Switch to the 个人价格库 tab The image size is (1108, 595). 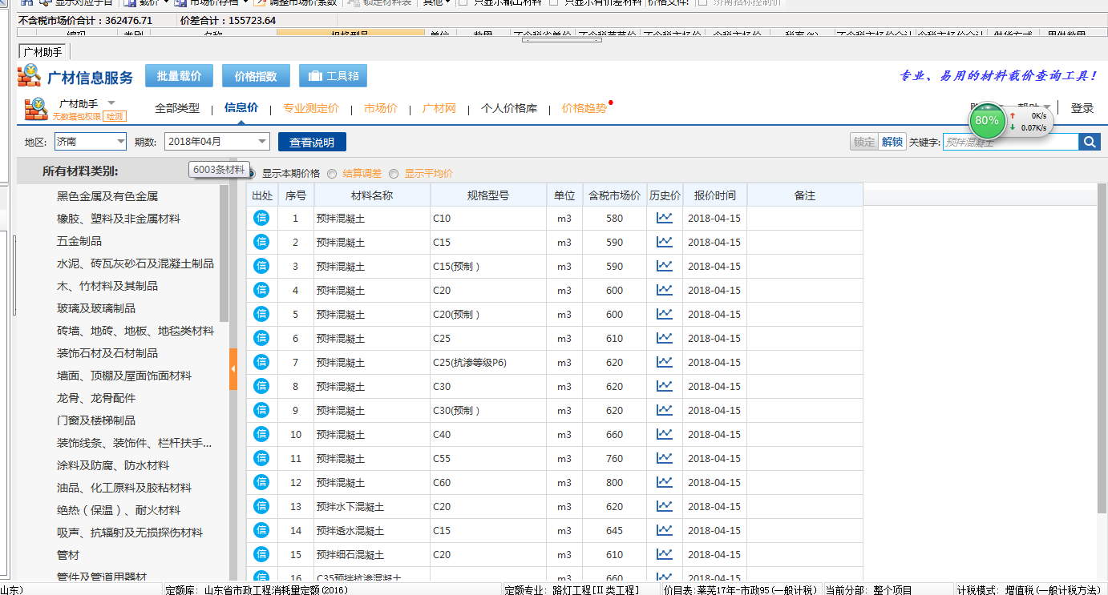(x=509, y=108)
